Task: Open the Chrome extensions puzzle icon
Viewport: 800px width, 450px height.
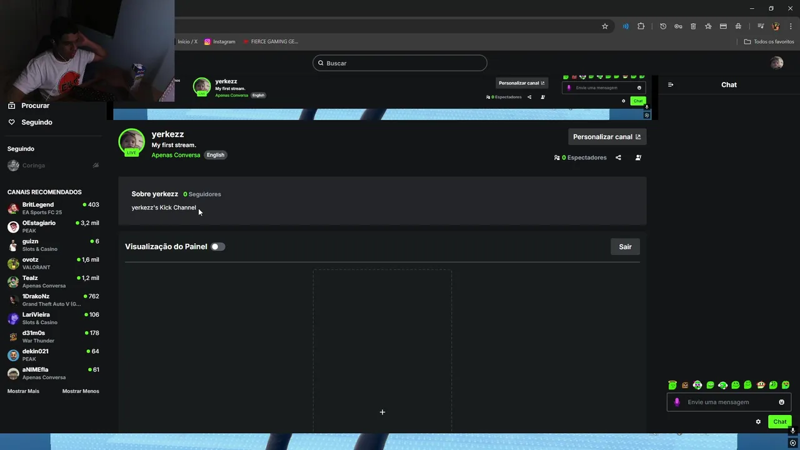Action: [x=641, y=26]
